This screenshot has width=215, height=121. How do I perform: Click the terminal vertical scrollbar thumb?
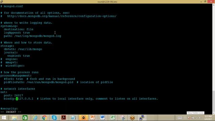(x=214, y=101)
